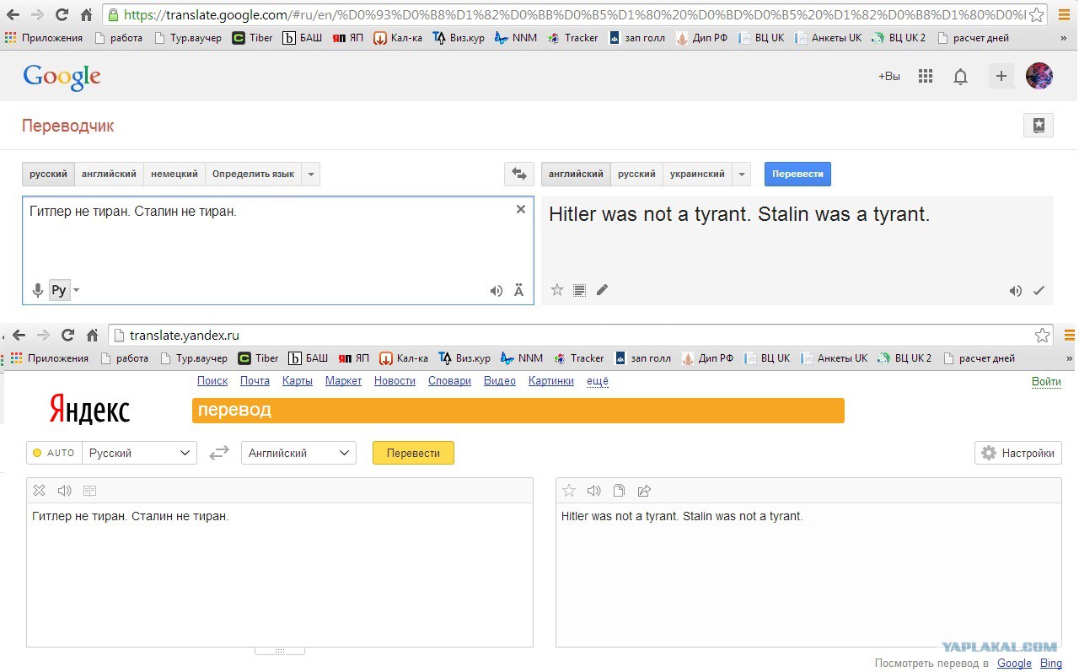Open the Yandex Словари link
This screenshot has width=1079, height=672.
449,381
